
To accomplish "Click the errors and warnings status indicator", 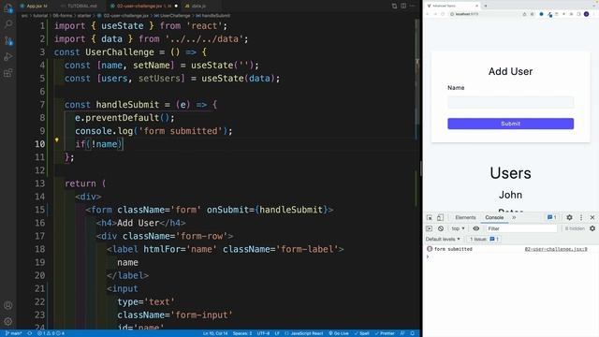I will pyautogui.click(x=51, y=333).
